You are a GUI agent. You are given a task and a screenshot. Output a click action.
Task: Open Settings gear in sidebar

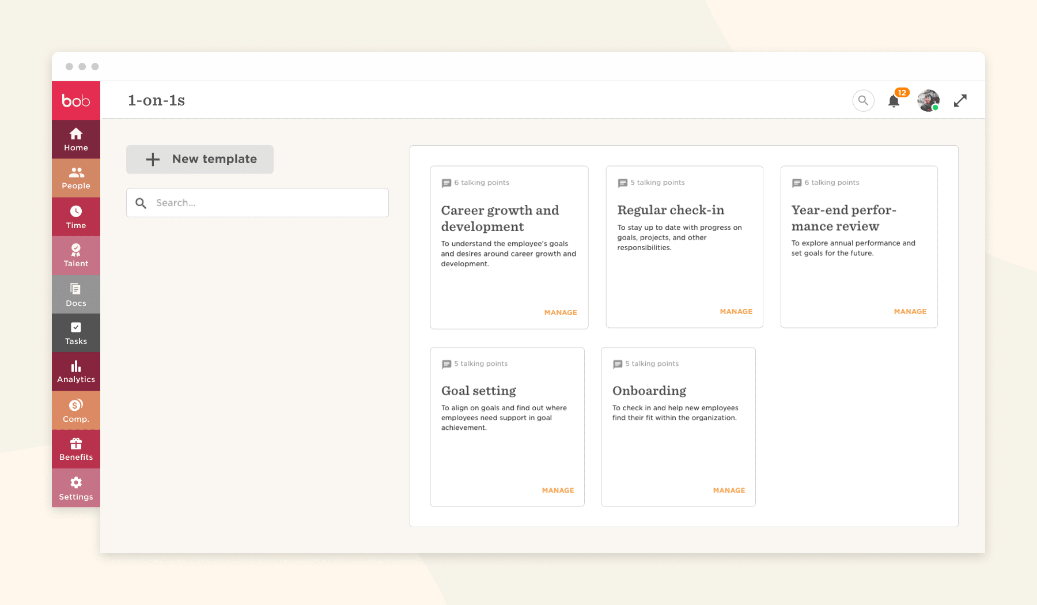point(76,488)
